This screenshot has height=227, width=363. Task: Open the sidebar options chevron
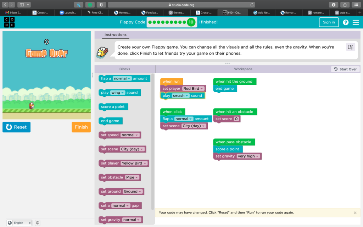pyautogui.click(x=28, y=5)
